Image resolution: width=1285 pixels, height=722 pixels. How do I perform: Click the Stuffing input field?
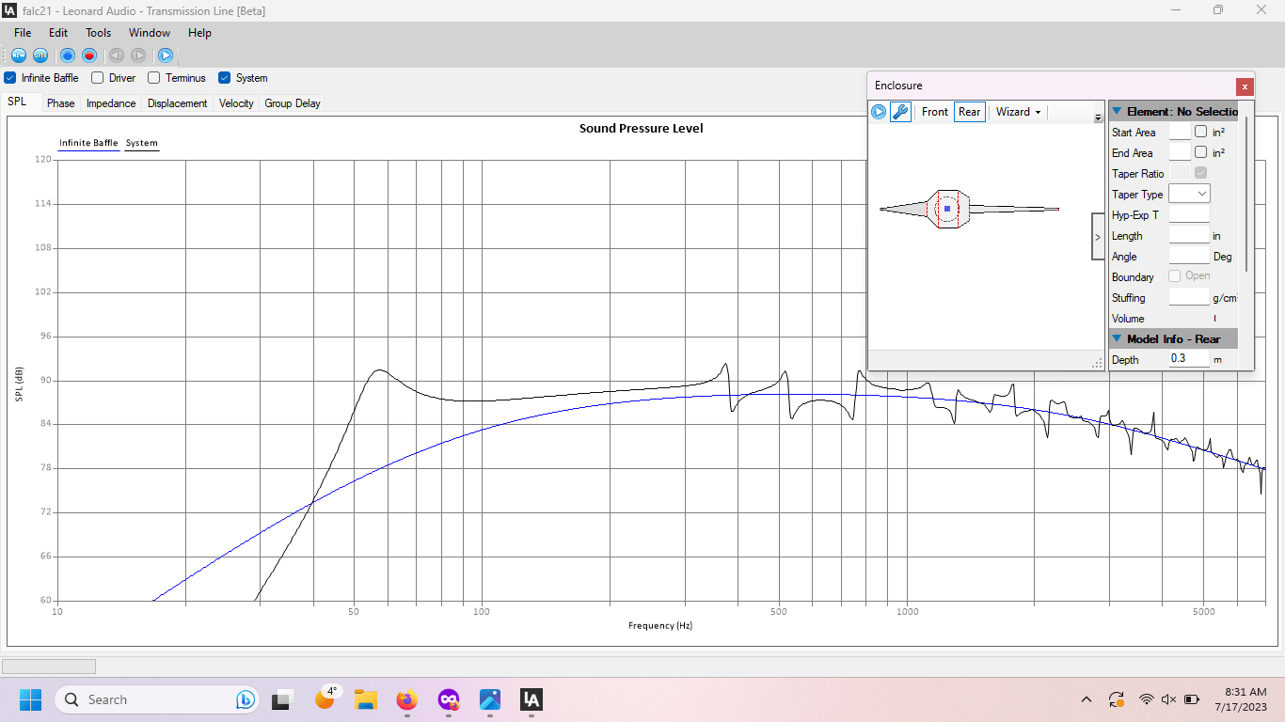click(1189, 297)
